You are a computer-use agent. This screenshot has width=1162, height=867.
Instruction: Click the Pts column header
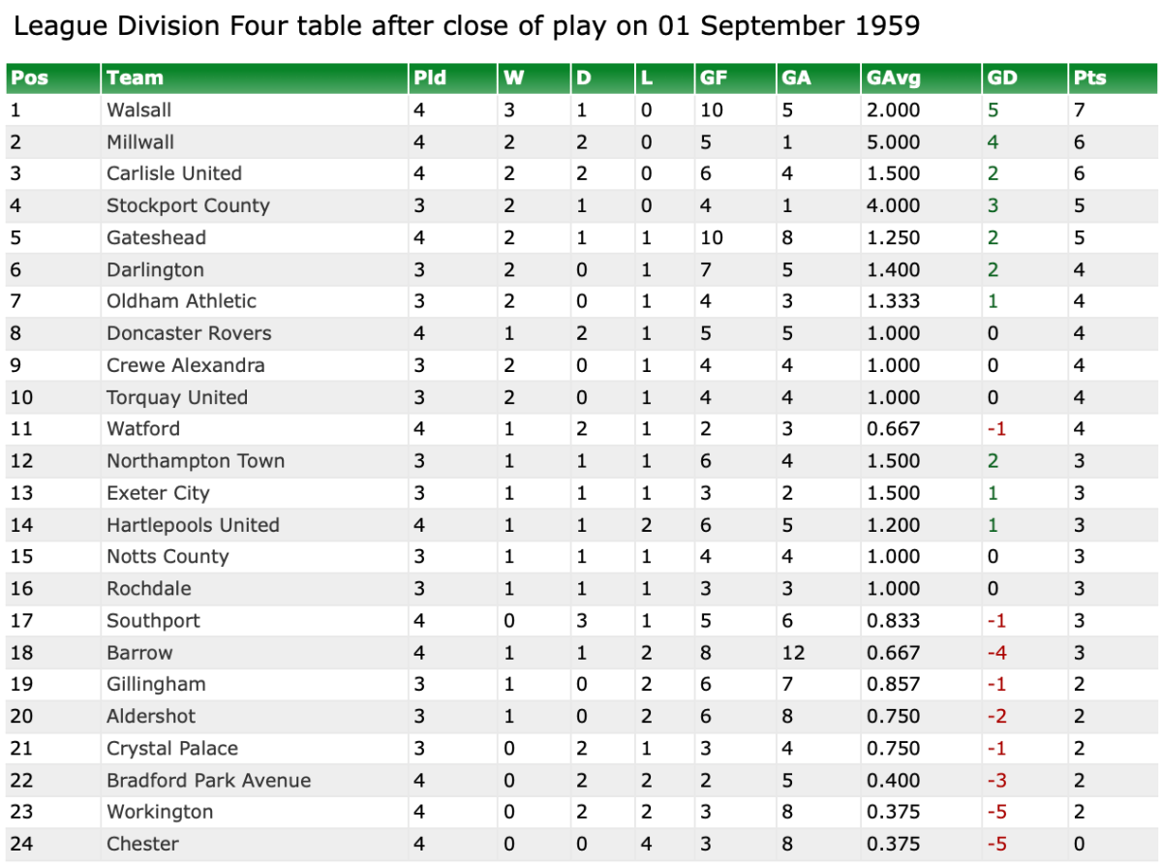1089,78
